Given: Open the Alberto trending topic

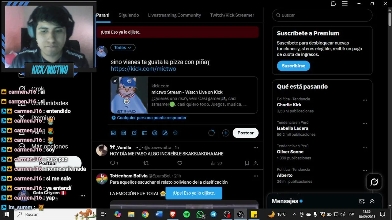Looking at the screenshot, I should [x=285, y=175].
